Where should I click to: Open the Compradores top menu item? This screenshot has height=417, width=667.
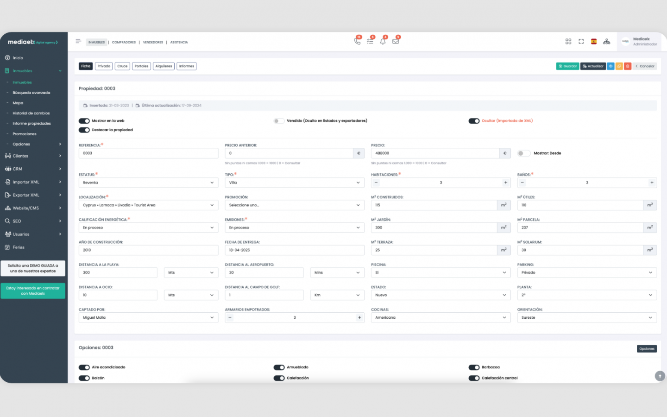click(x=124, y=42)
